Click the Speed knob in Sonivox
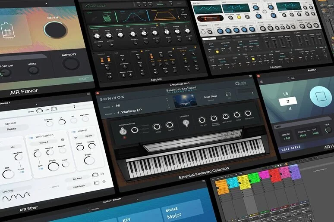The width and height of the screenshot is (334, 222). pos(157,127)
